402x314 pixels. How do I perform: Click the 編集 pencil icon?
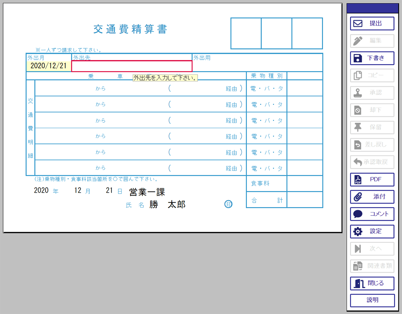(x=358, y=41)
